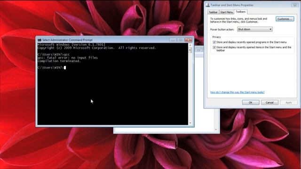Click the Taskbar Properties dialog title icon
This screenshot has height=169, width=301.
[208, 5]
